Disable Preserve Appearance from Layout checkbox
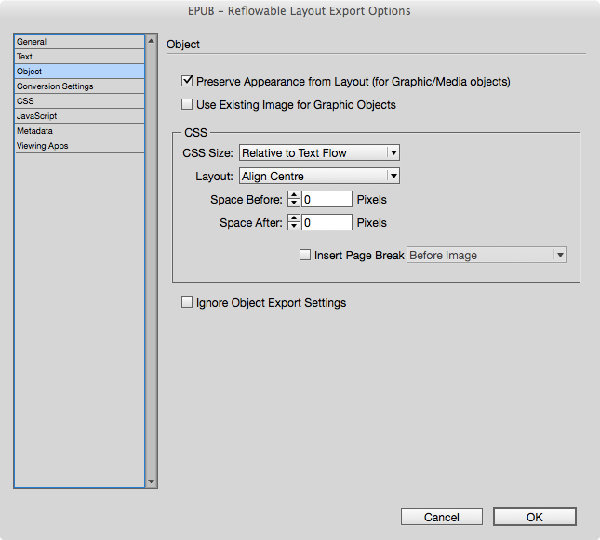This screenshot has height=540, width=600. (x=187, y=82)
